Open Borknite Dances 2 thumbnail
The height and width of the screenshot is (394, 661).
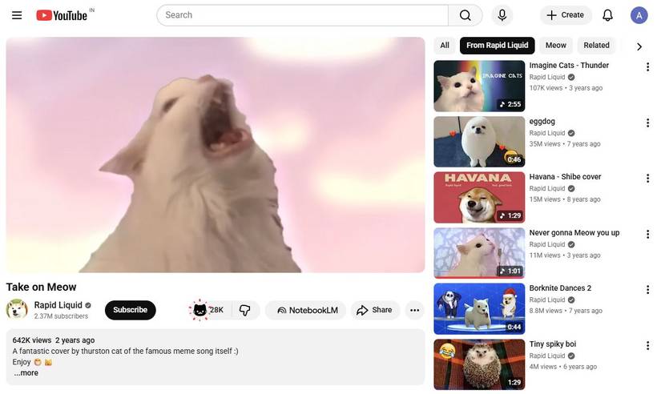[x=479, y=309]
